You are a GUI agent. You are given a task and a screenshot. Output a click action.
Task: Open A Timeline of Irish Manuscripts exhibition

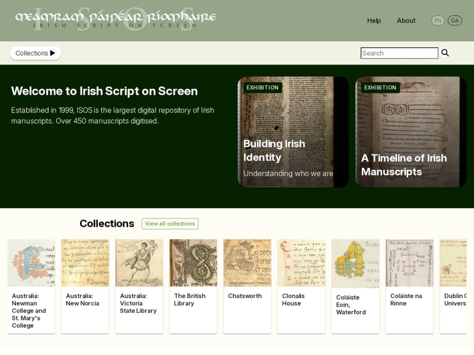411,132
